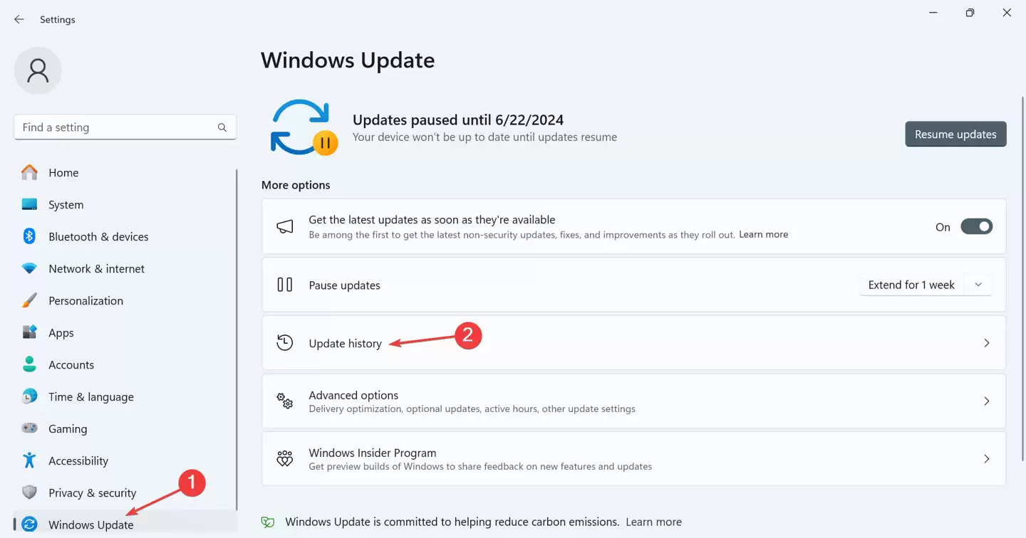
Task: Click the Bluetooth & devices icon
Action: [29, 236]
